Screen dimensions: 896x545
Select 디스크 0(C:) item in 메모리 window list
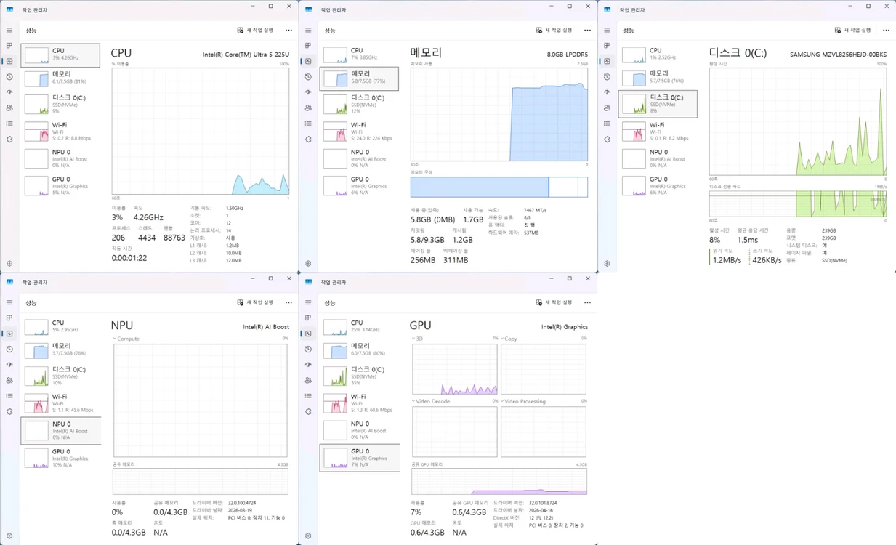[360, 105]
